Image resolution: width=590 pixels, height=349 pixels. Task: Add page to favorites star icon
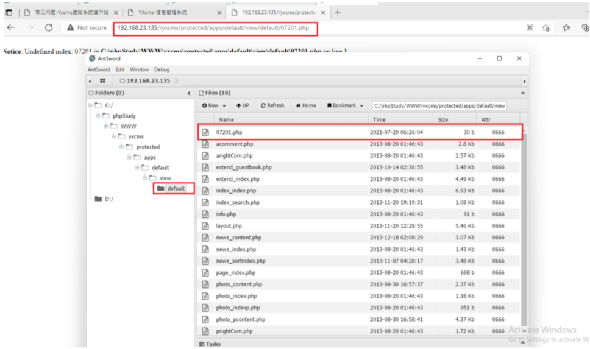pos(546,28)
